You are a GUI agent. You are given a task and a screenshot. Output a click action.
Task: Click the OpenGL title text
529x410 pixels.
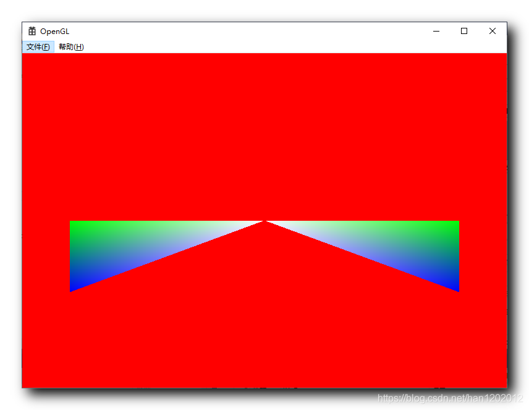click(55, 31)
